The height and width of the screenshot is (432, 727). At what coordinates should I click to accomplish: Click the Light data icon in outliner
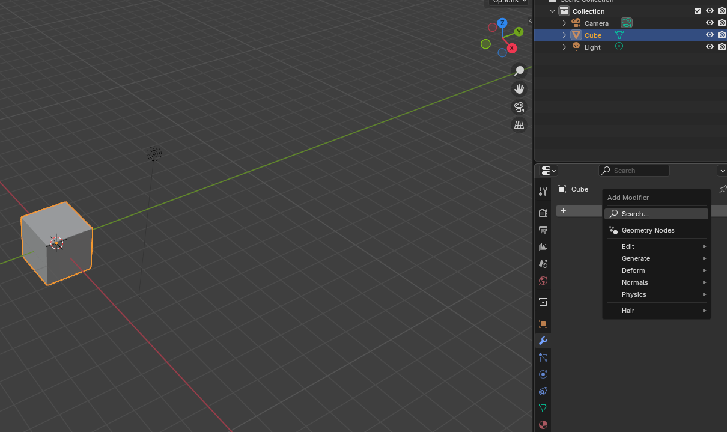coord(619,47)
